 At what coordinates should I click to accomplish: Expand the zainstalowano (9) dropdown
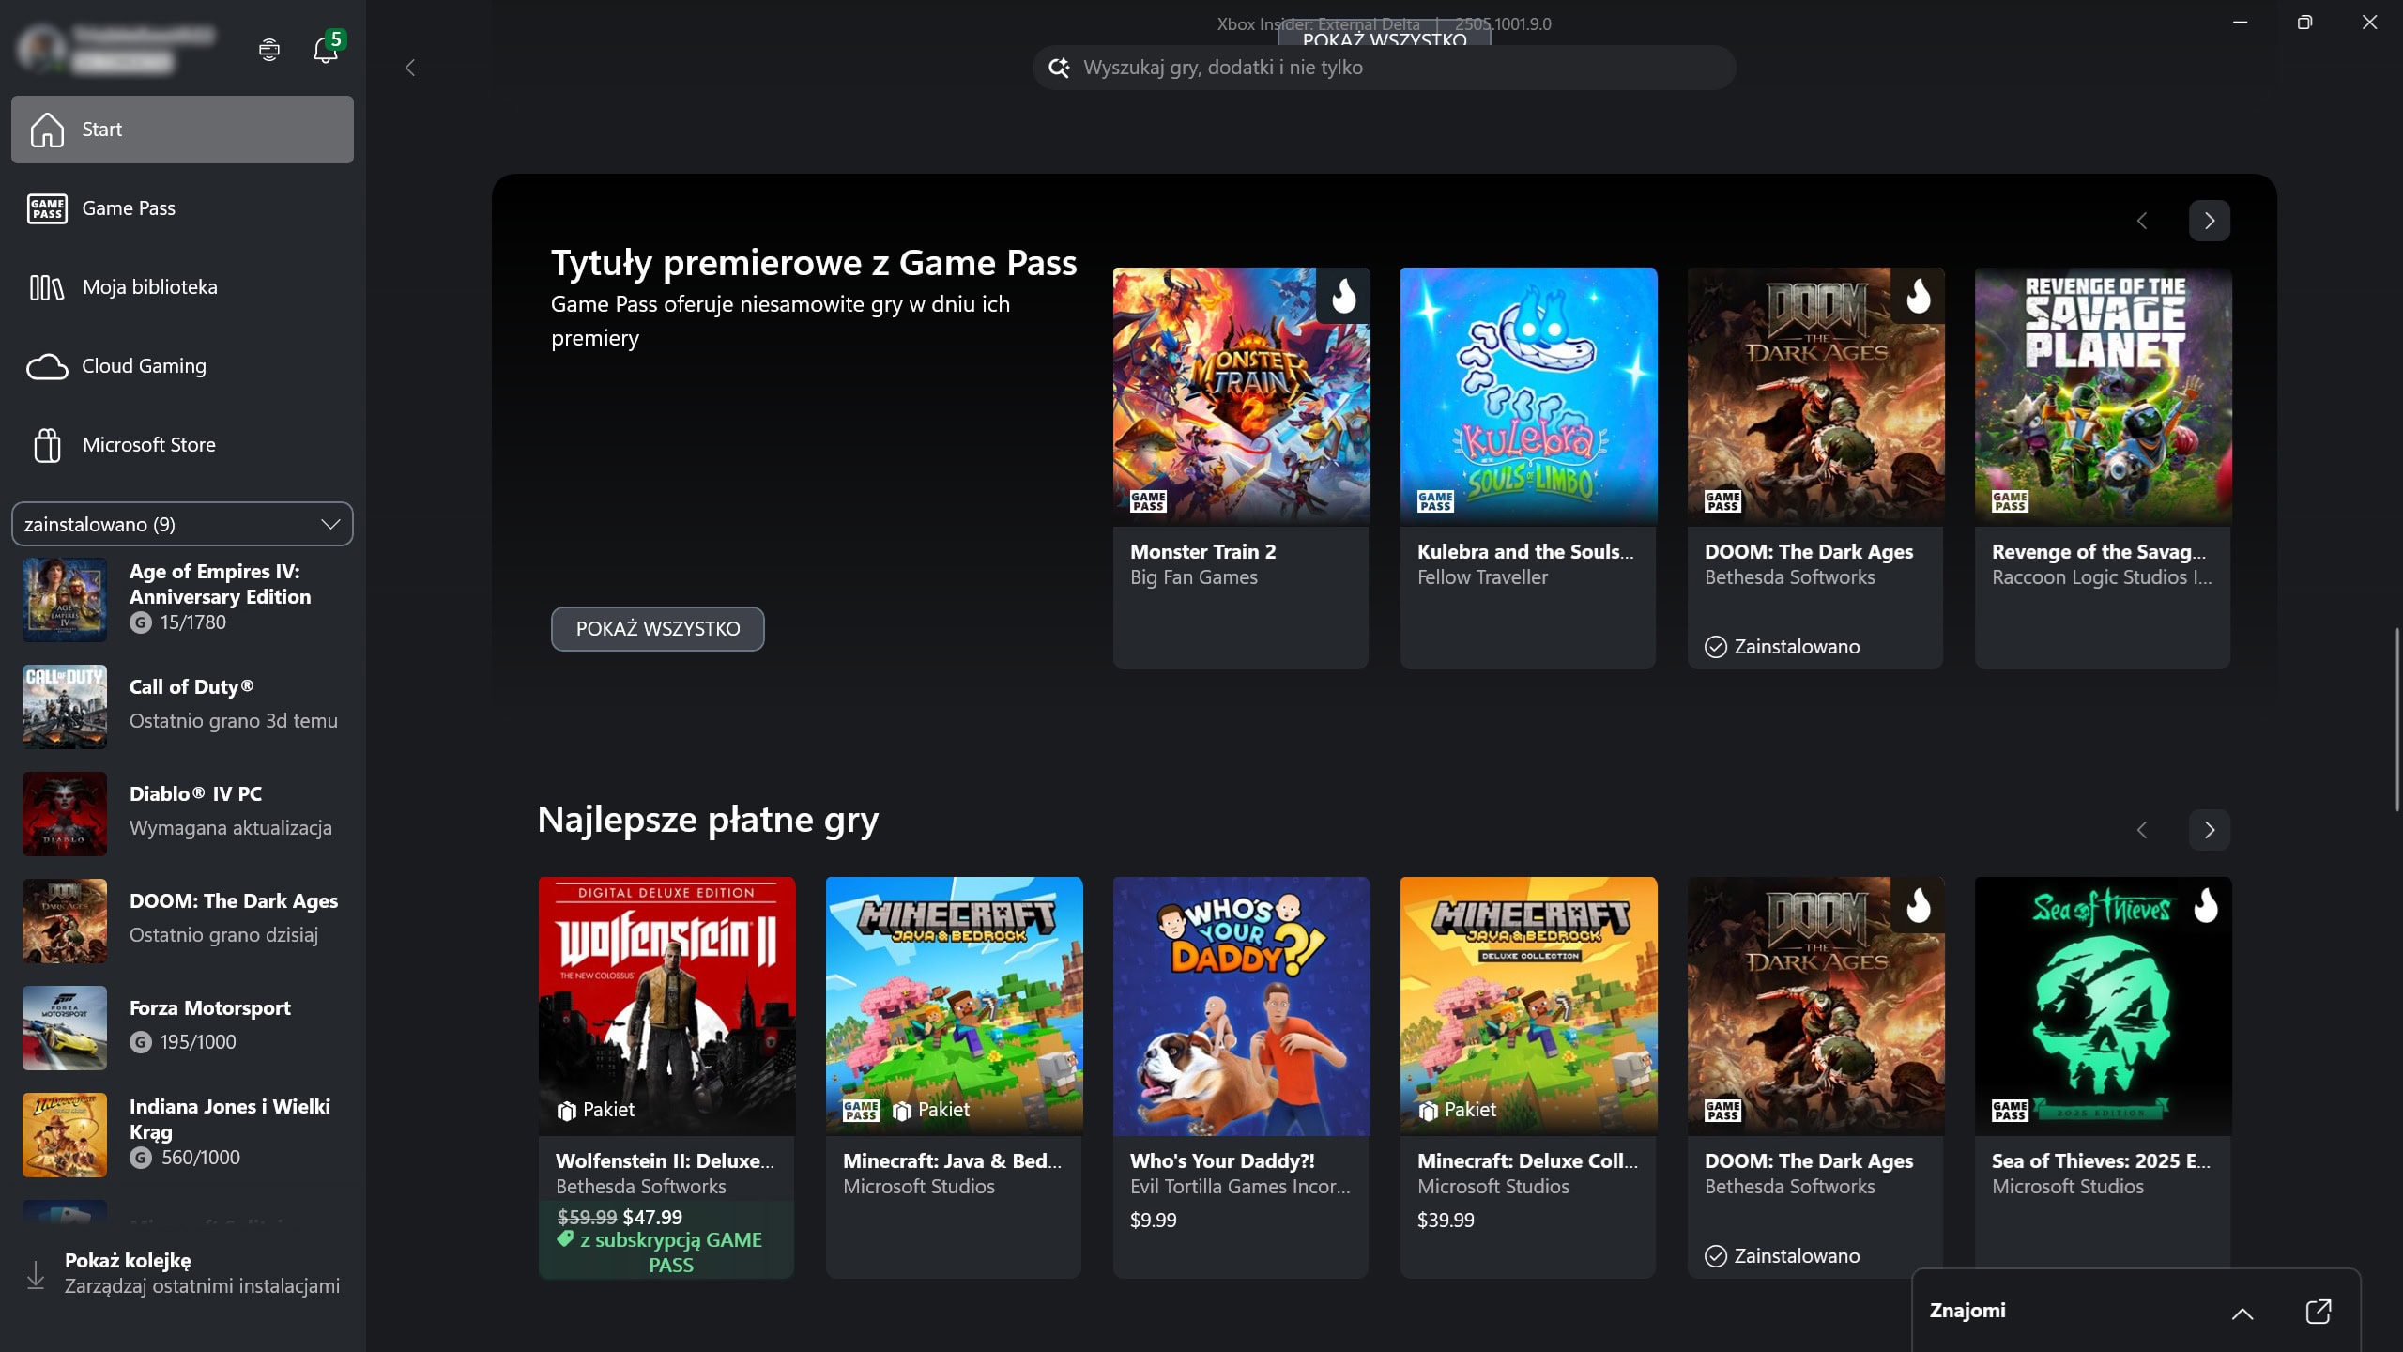pyautogui.click(x=182, y=524)
